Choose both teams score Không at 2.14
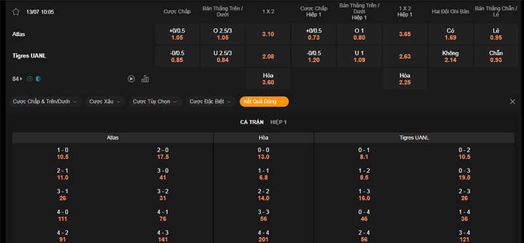524x243 pixels. coord(451,56)
